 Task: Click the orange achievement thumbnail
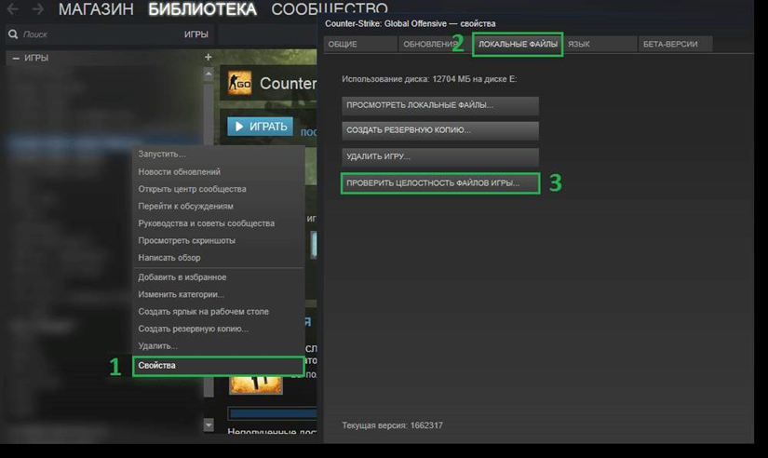tap(256, 384)
